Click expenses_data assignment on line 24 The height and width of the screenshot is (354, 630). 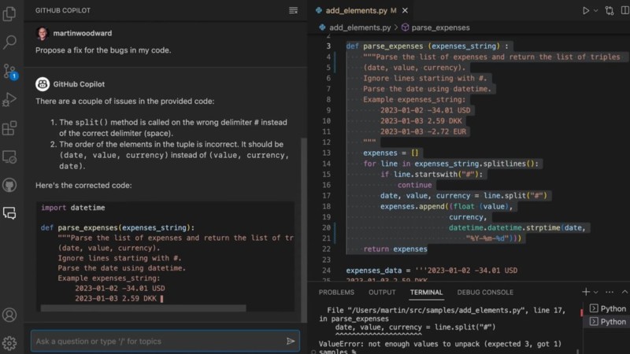tap(432, 271)
